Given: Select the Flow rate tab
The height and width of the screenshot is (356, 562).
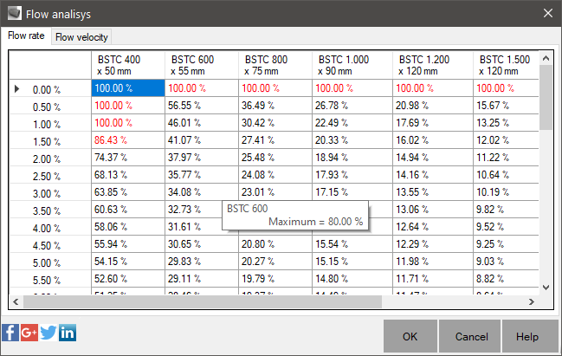Looking at the screenshot, I should click(26, 36).
